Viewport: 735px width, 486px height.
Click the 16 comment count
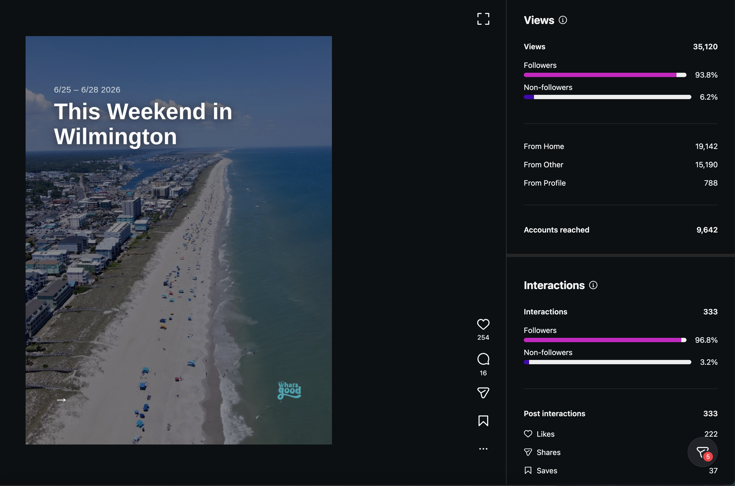[x=483, y=373]
